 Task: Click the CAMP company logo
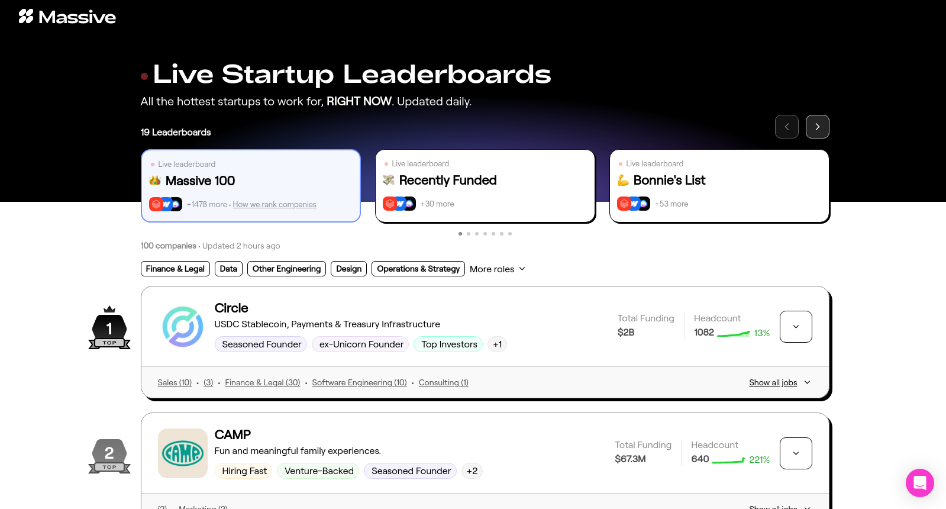[x=183, y=453]
